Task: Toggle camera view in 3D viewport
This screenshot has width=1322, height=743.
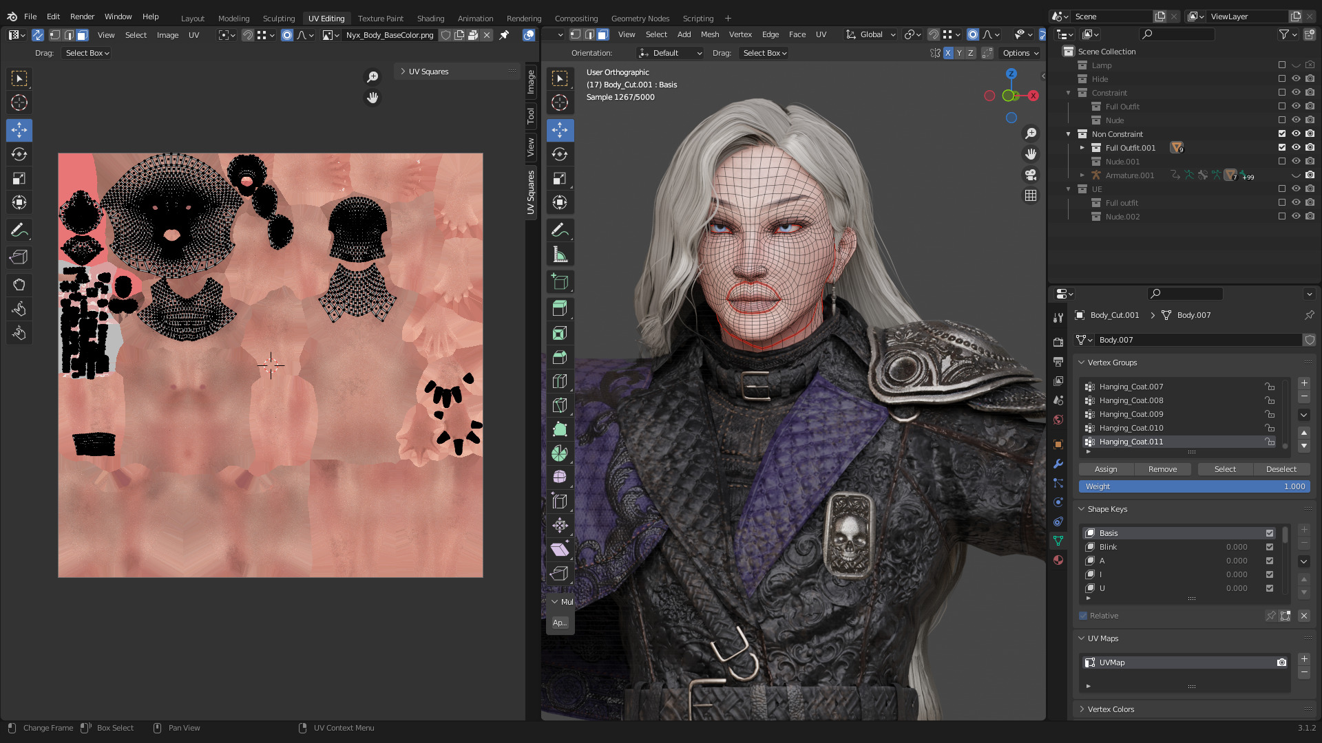Action: 1031,175
